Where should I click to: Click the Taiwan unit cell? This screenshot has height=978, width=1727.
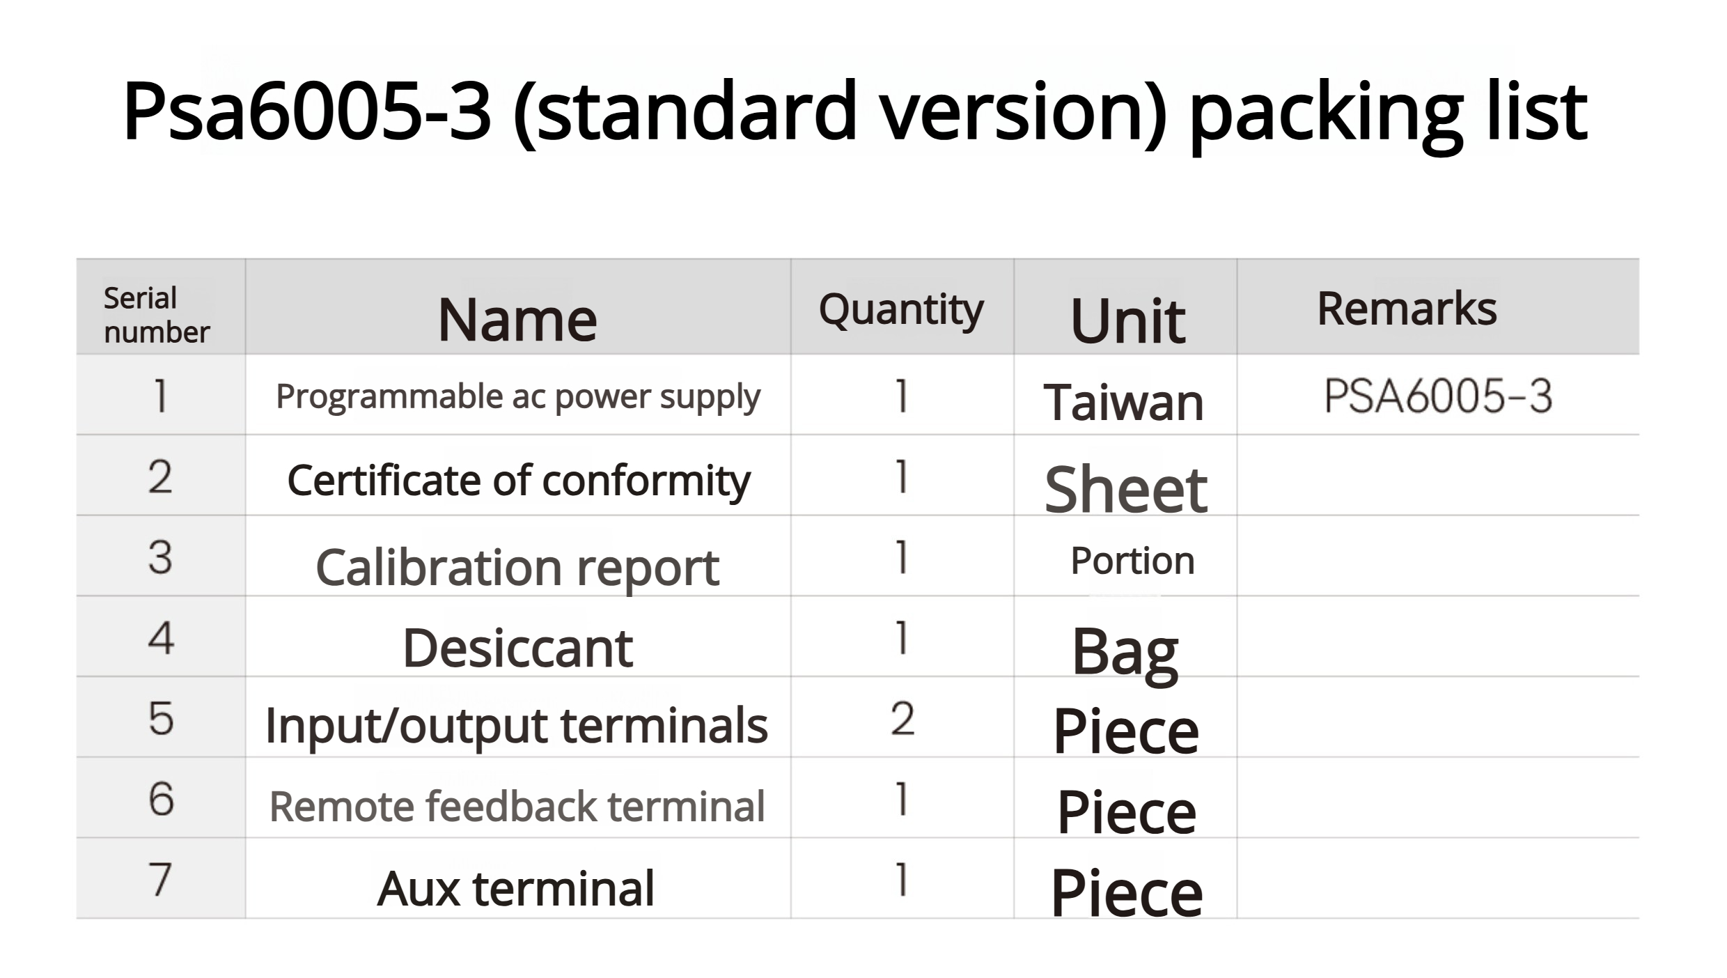point(1124,403)
